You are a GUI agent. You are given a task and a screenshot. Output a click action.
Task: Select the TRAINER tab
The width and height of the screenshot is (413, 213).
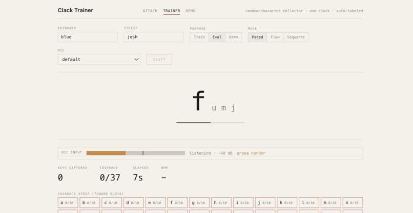pyautogui.click(x=172, y=11)
